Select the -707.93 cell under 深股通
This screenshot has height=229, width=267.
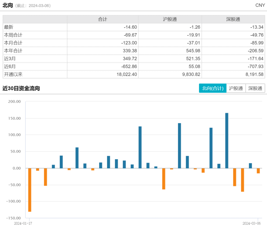point(256,67)
